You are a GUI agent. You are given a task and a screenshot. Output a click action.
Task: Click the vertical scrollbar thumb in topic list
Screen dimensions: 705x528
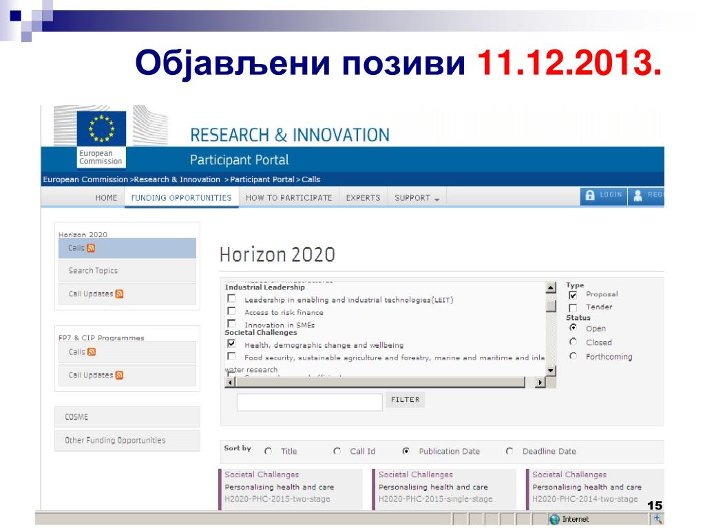(x=551, y=306)
